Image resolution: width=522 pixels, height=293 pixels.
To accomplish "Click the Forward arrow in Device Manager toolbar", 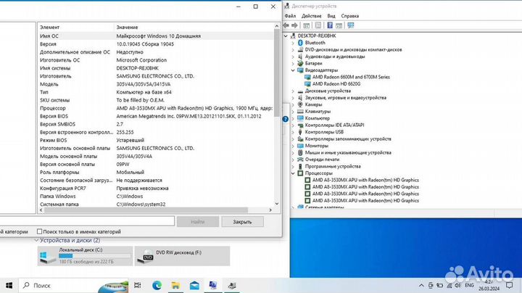I will point(294,25).
